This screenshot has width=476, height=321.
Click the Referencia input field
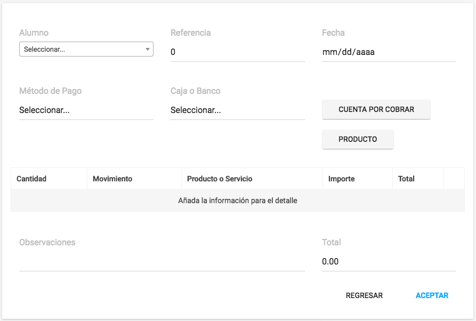237,52
